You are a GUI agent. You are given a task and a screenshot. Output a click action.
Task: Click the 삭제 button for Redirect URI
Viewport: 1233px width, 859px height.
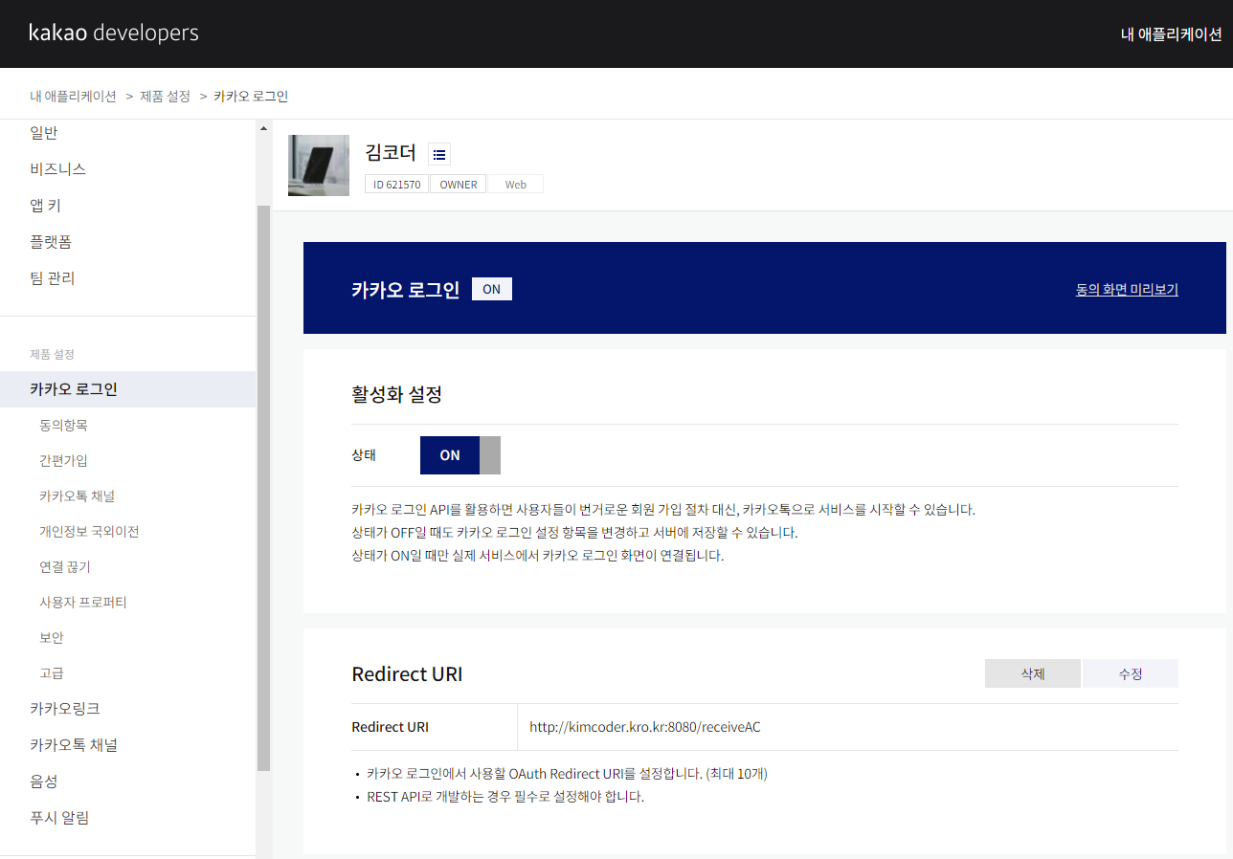coord(1033,673)
